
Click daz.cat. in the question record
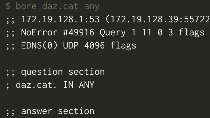pyautogui.click(x=36, y=85)
